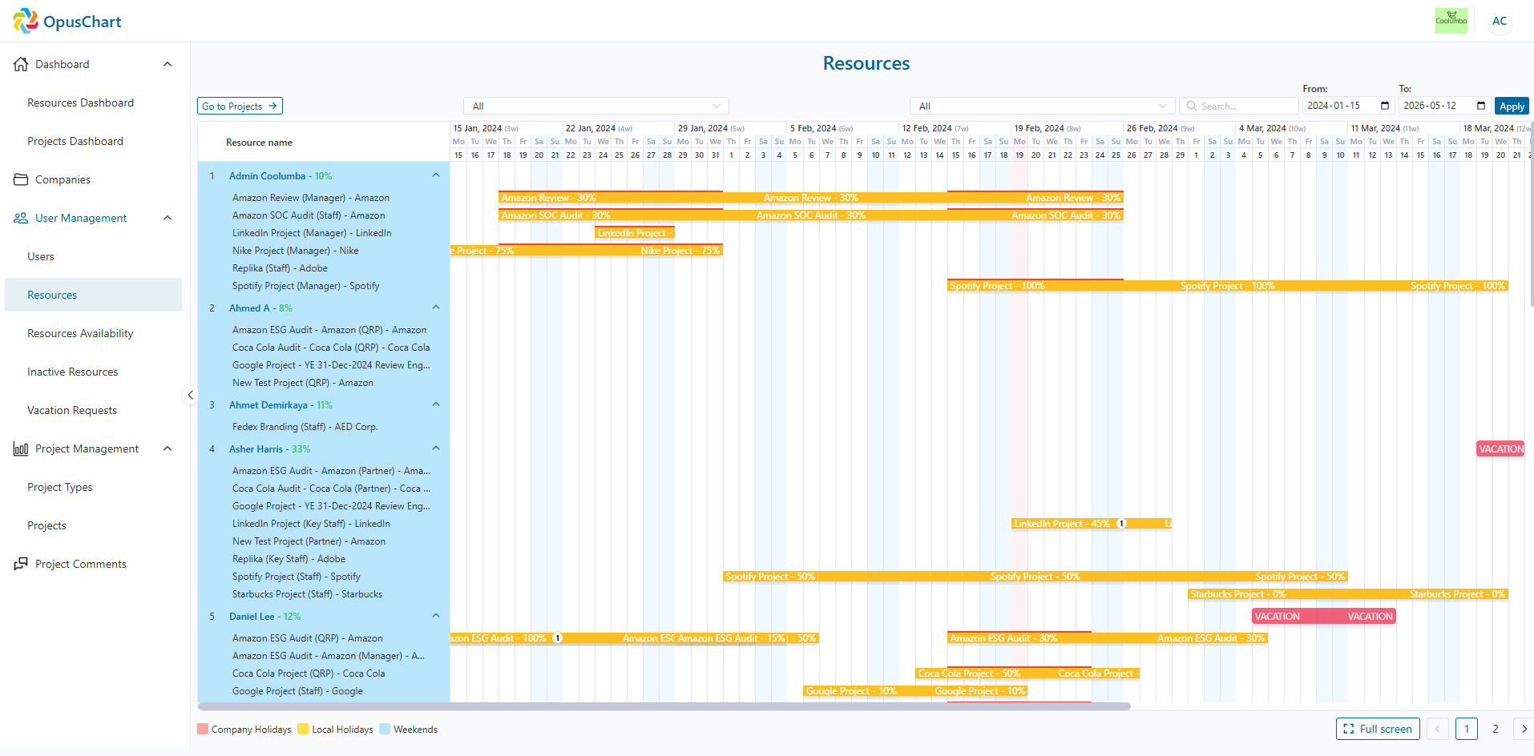Click the OpusChart logo icon
This screenshot has height=756, width=1534.
(x=25, y=21)
